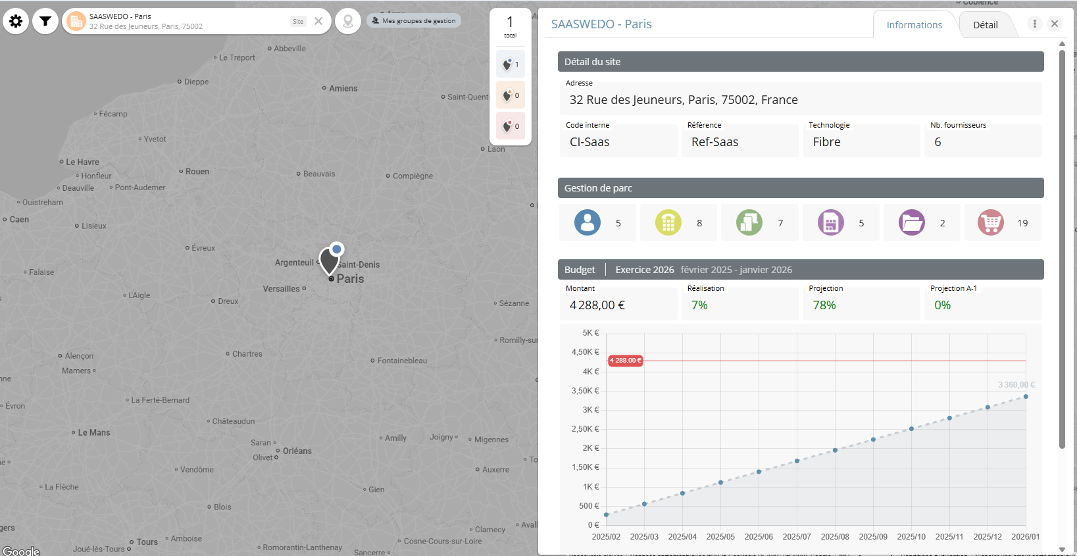This screenshot has height=556, width=1077.
Task: Open the map settings gear
Action: [16, 22]
